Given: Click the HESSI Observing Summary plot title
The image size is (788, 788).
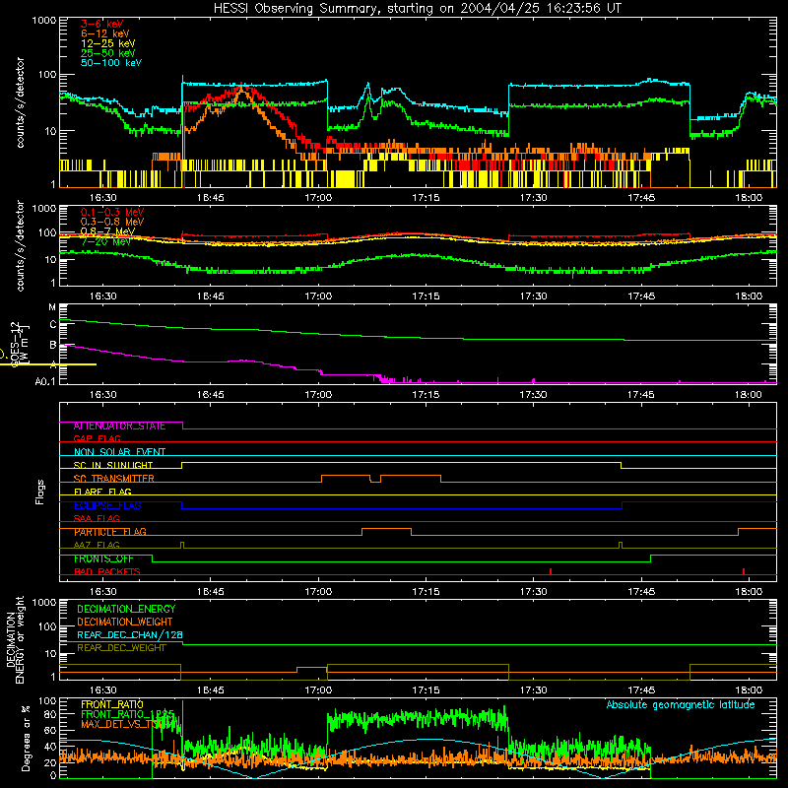Looking at the screenshot, I should click(x=417, y=9).
